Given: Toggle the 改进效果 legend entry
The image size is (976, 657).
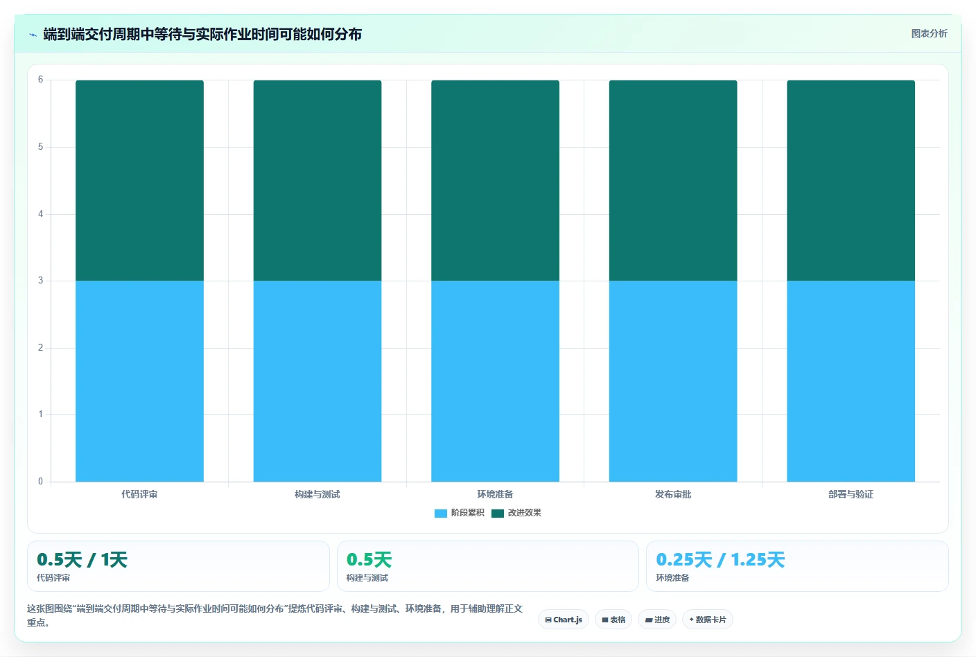Looking at the screenshot, I should point(516,513).
